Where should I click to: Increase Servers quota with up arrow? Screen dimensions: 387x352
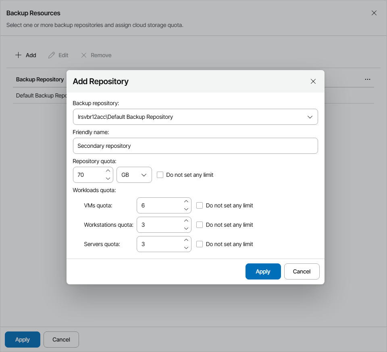[186, 240]
